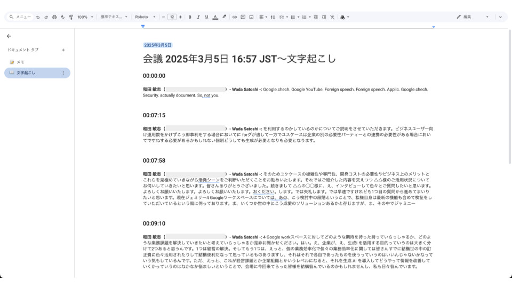Click the print icon
The height and width of the screenshot is (288, 512).
click(54, 17)
